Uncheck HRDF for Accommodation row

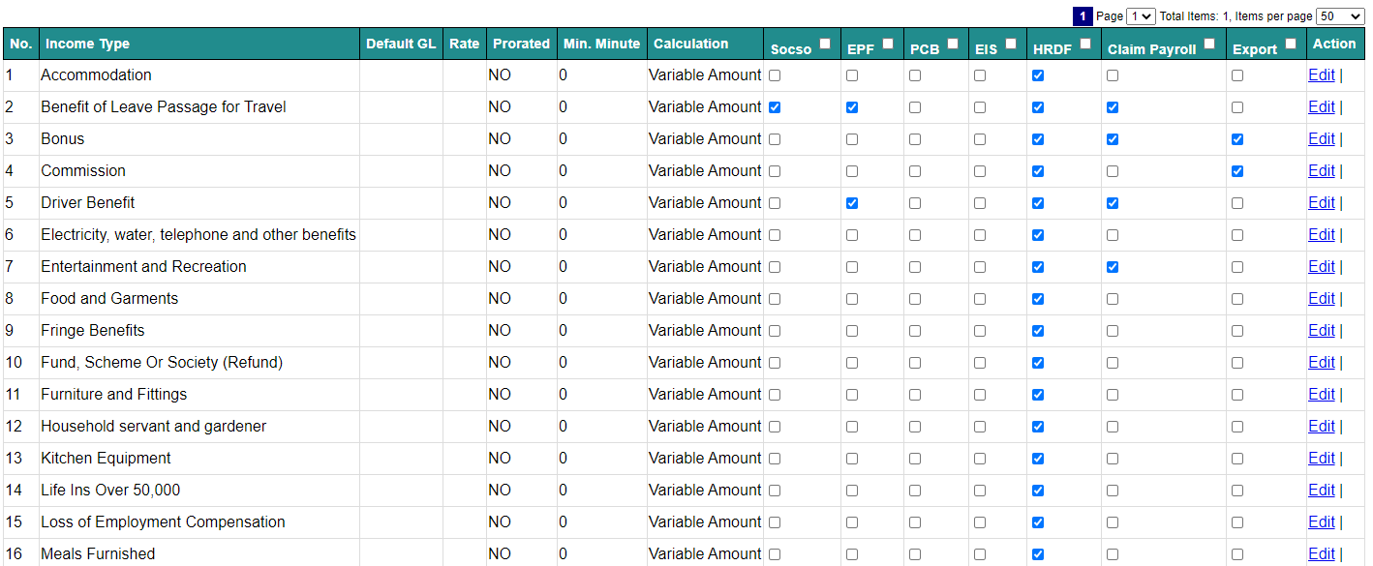pos(1038,75)
